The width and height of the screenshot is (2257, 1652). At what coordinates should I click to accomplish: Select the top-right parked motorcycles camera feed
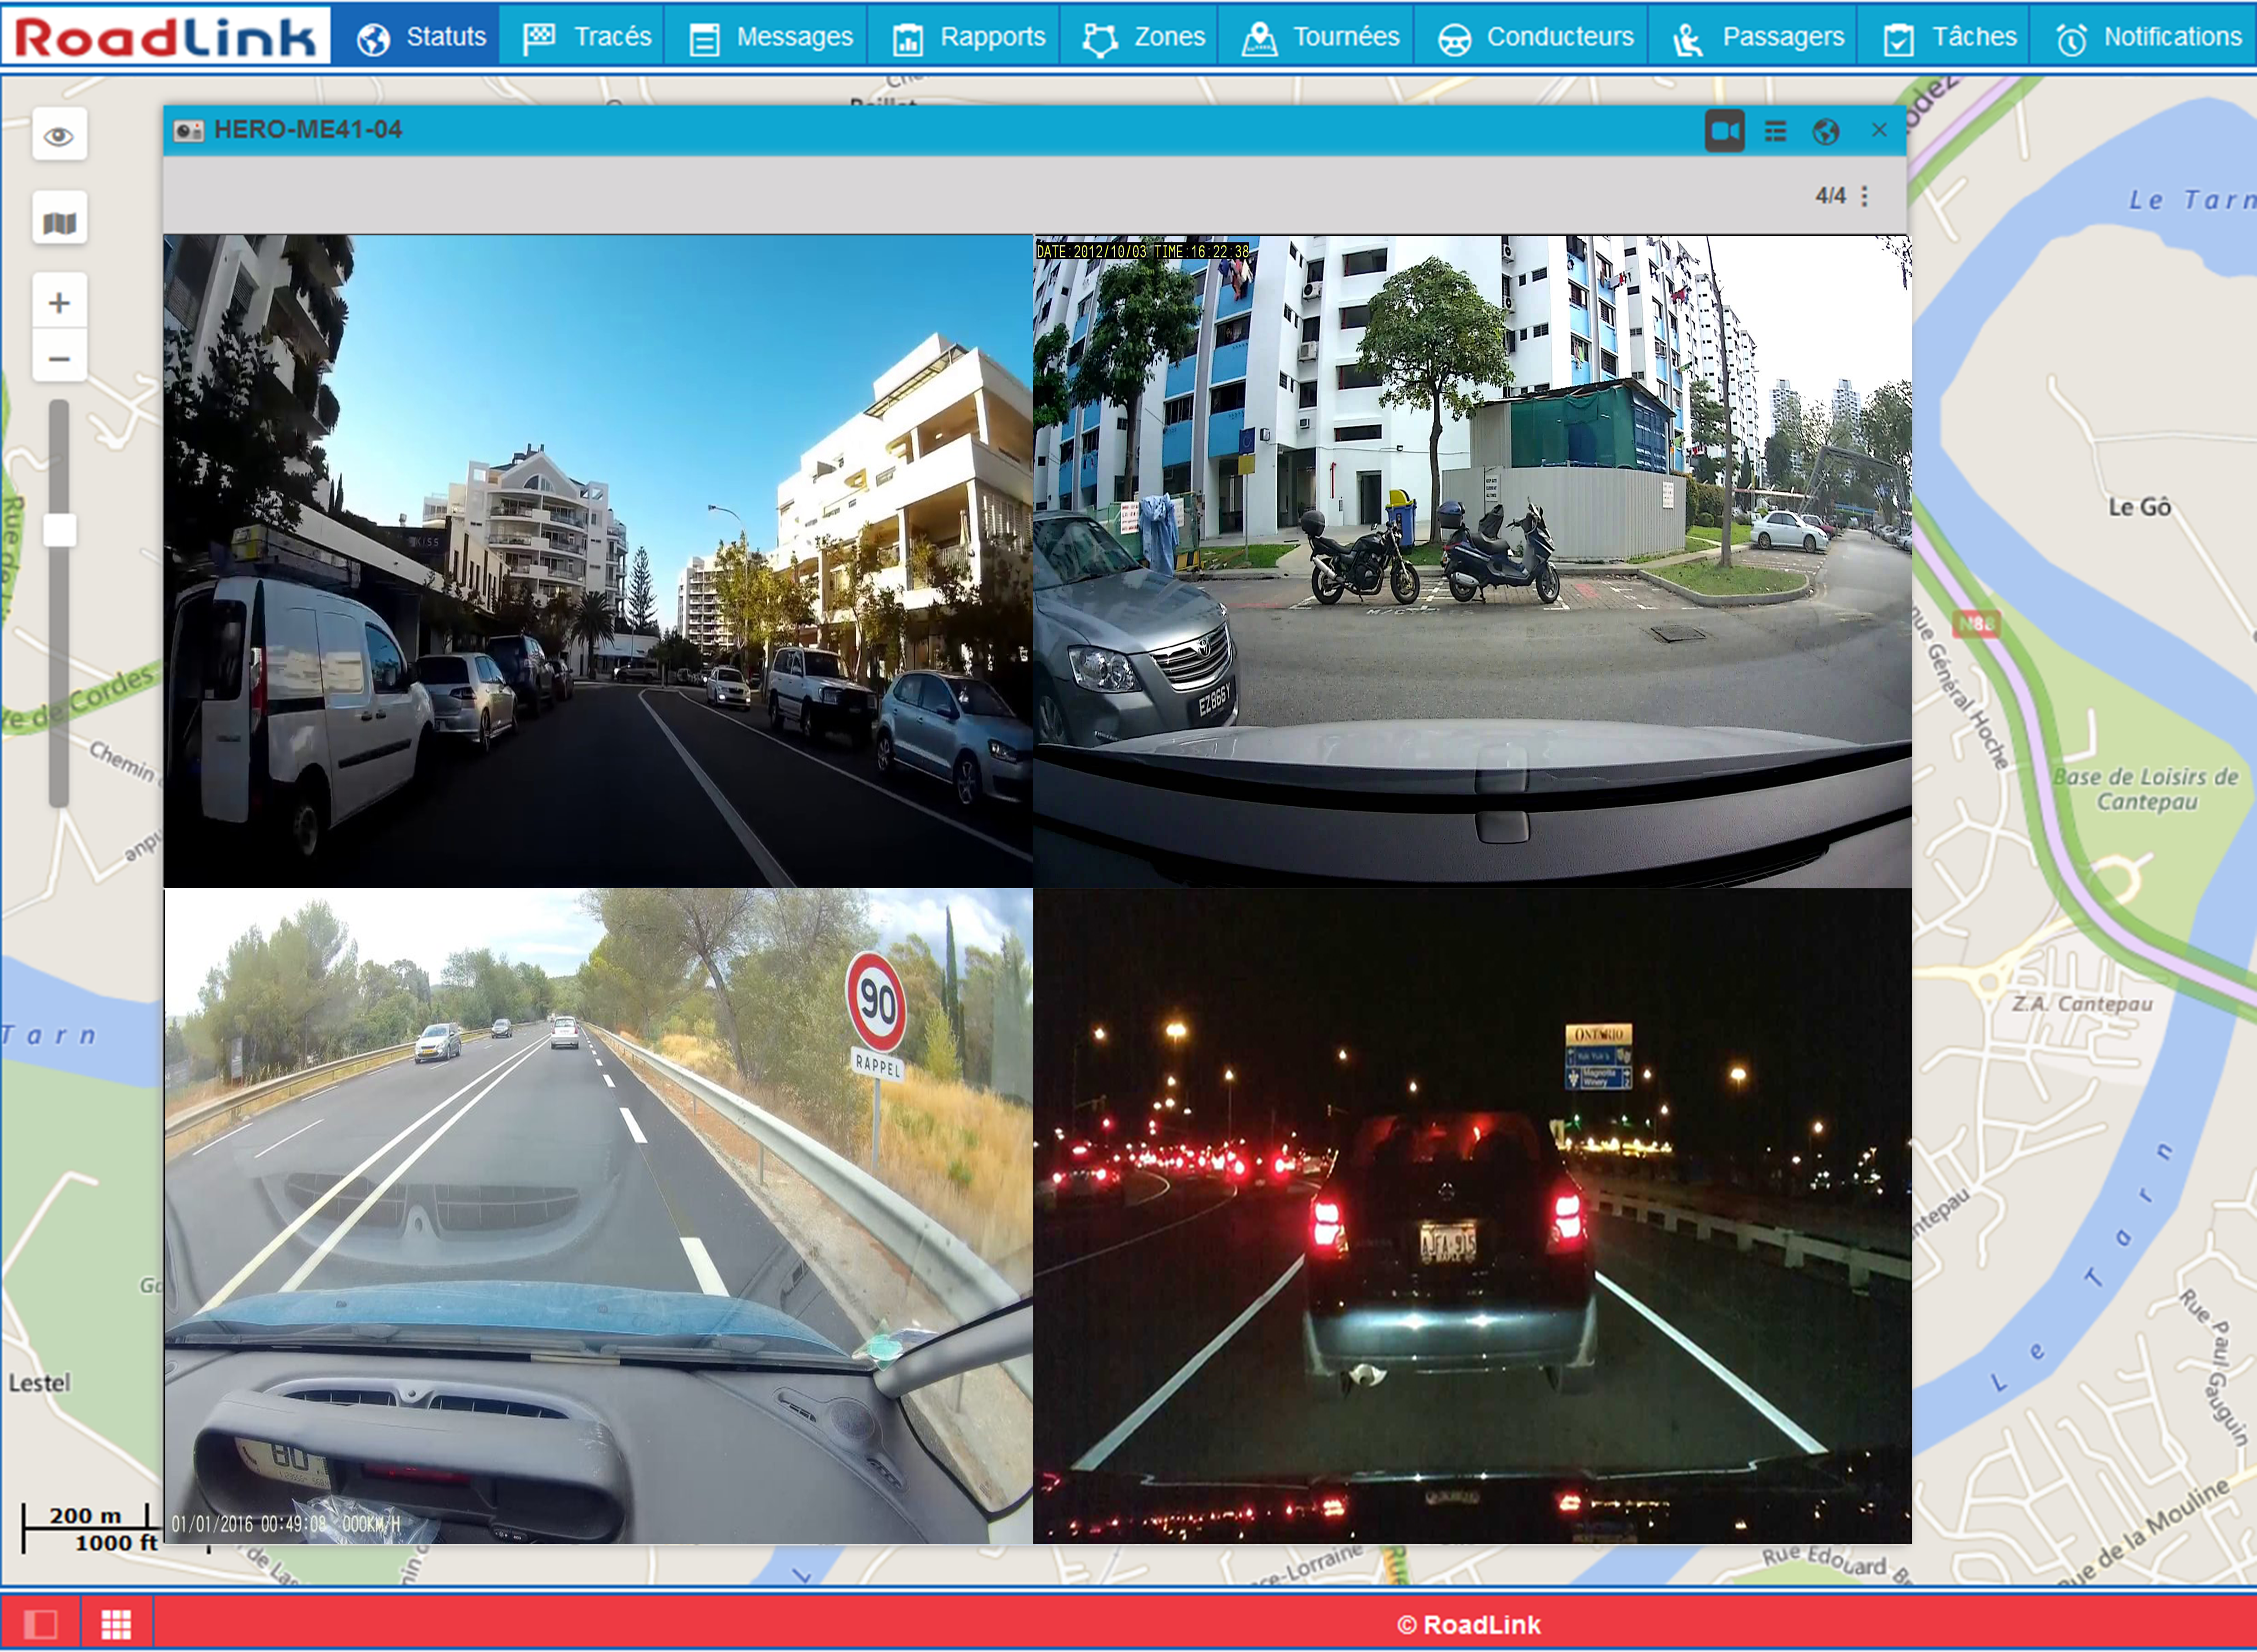pos(1472,561)
